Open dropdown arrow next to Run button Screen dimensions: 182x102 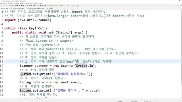pyautogui.click(x=18, y=6)
